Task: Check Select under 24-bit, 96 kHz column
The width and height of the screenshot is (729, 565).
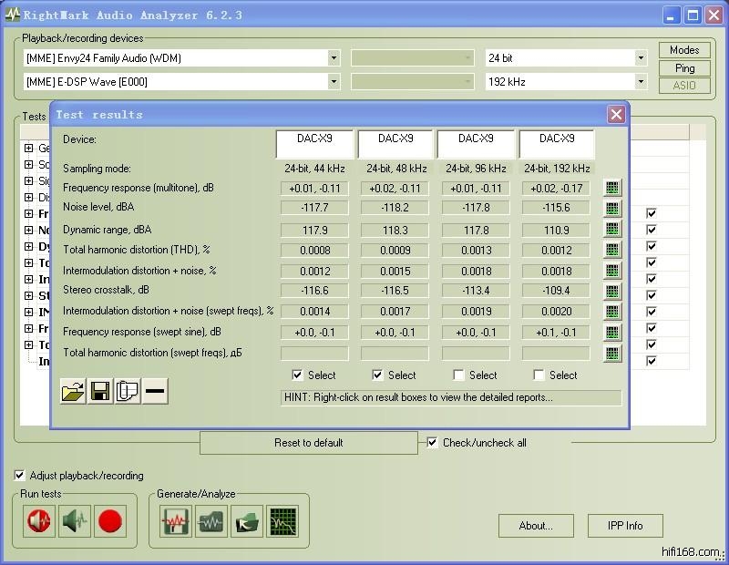Action: click(459, 375)
